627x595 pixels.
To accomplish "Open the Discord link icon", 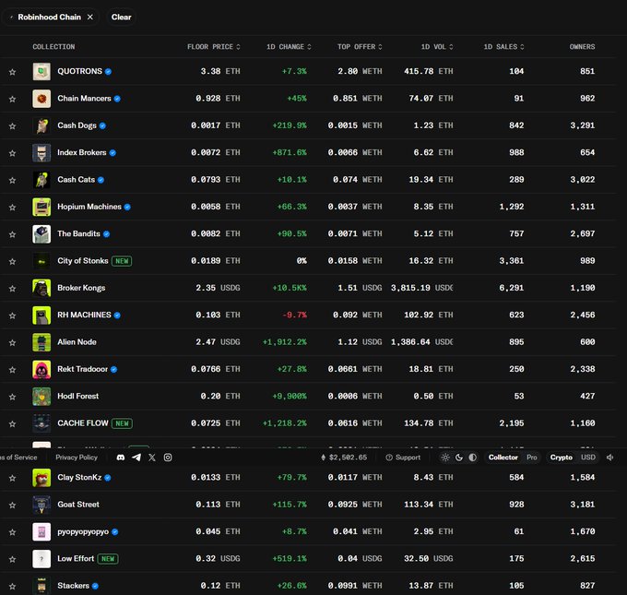I will pyautogui.click(x=121, y=458).
